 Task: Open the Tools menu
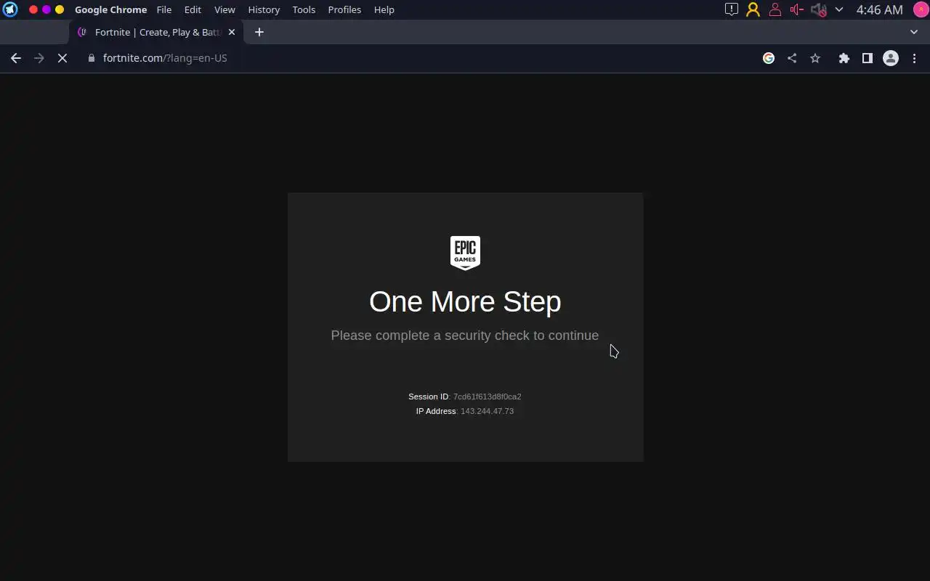coord(304,9)
